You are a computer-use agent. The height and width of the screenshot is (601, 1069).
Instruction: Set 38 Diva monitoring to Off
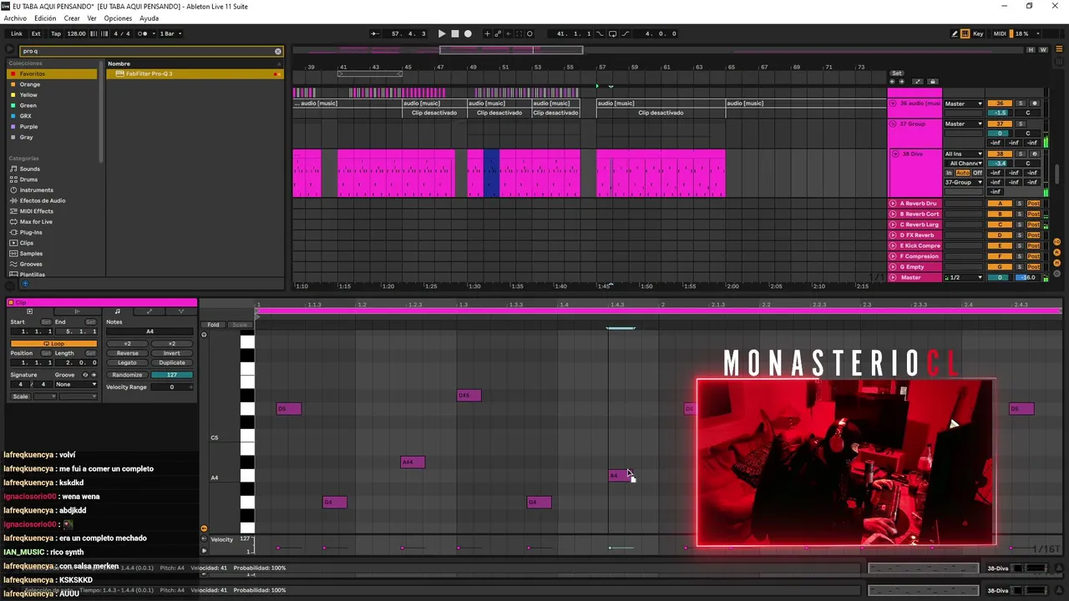pos(977,173)
